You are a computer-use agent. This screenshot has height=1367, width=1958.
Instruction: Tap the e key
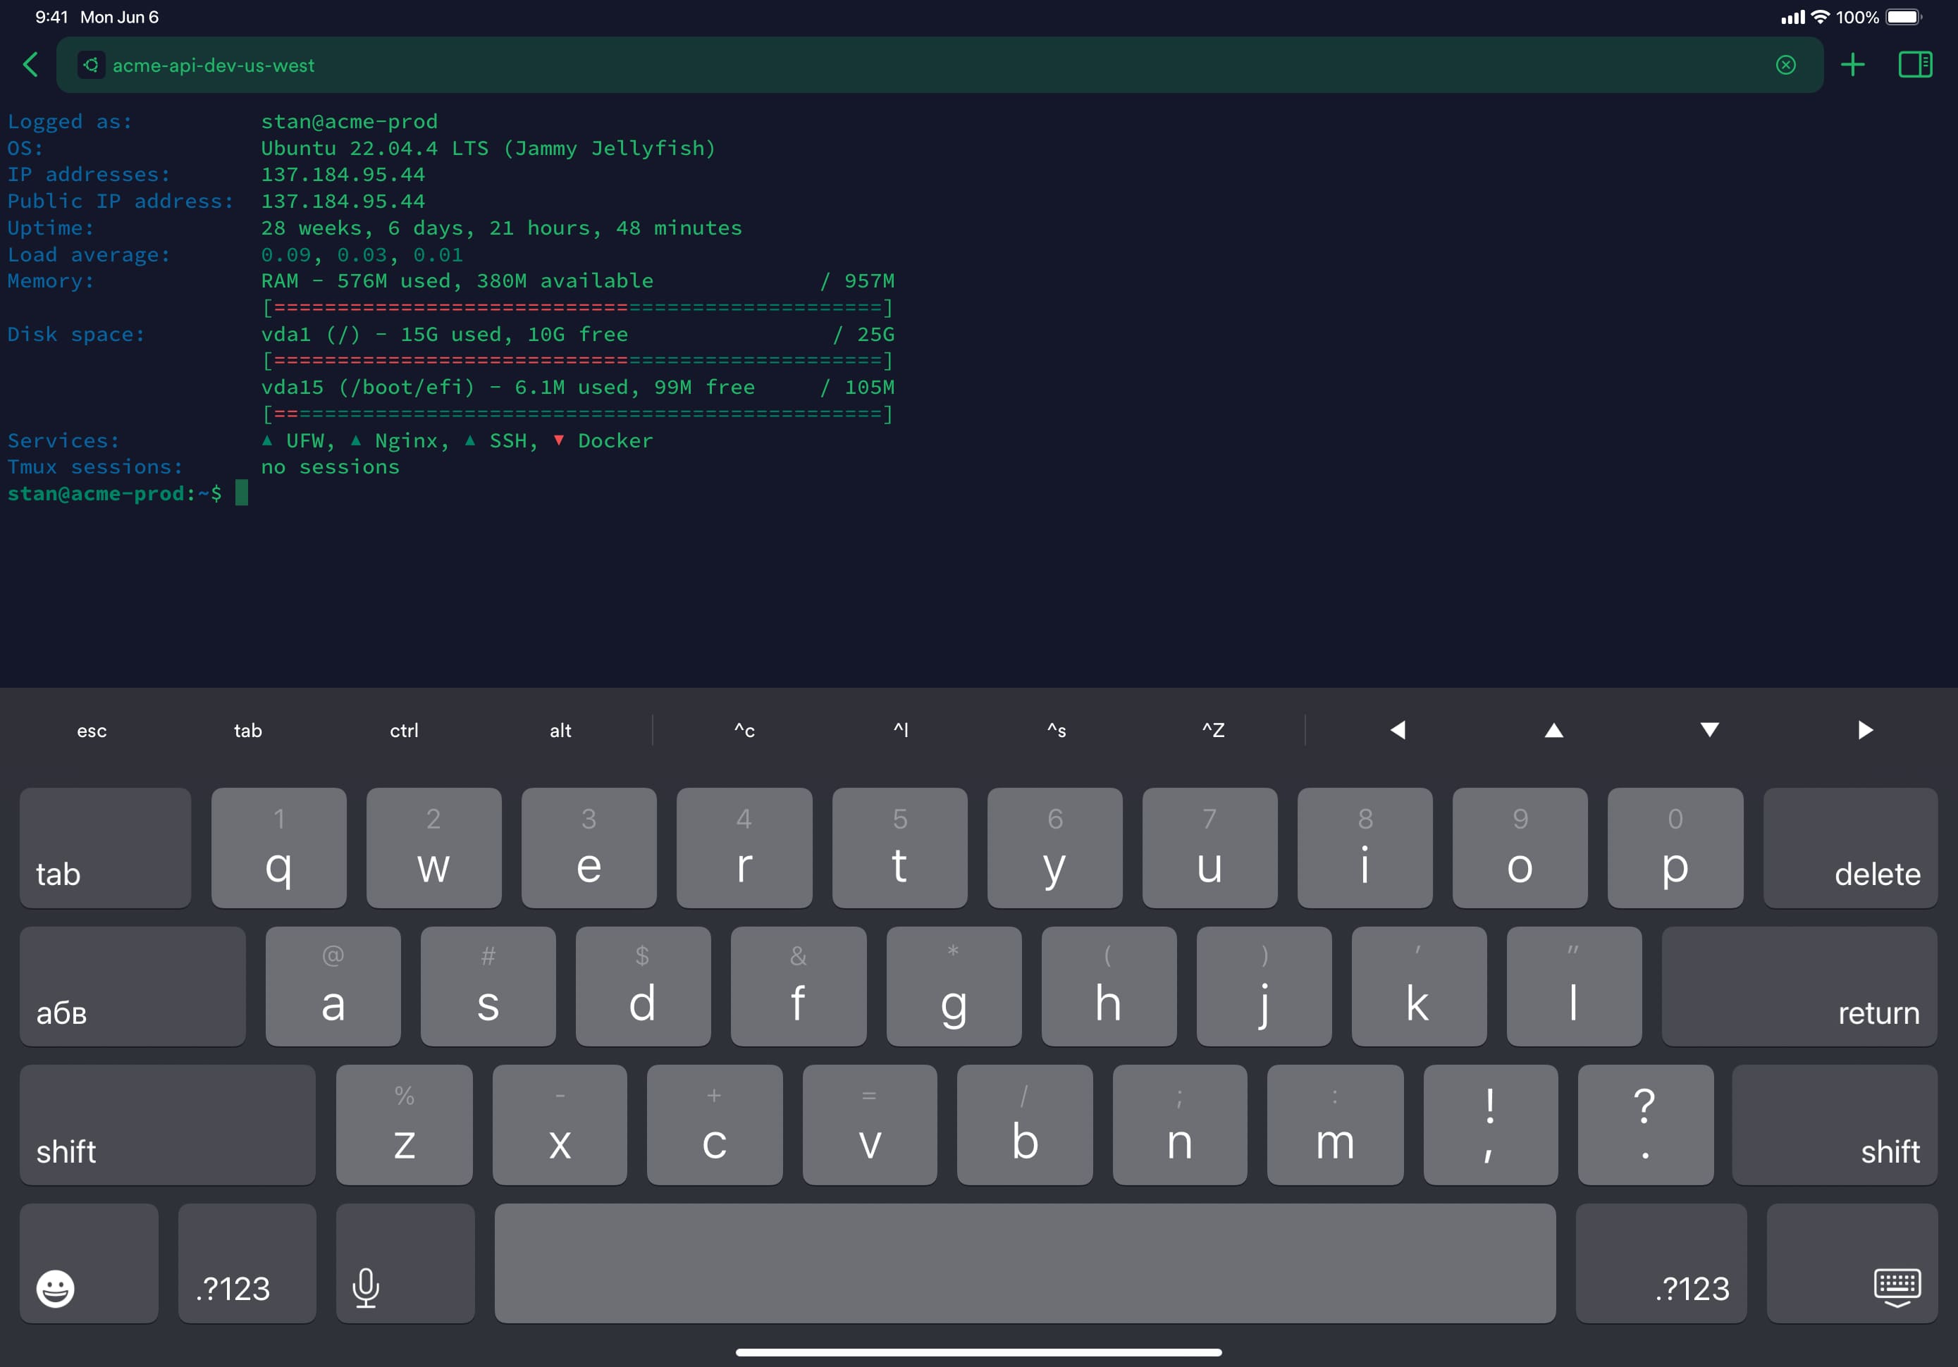point(589,848)
